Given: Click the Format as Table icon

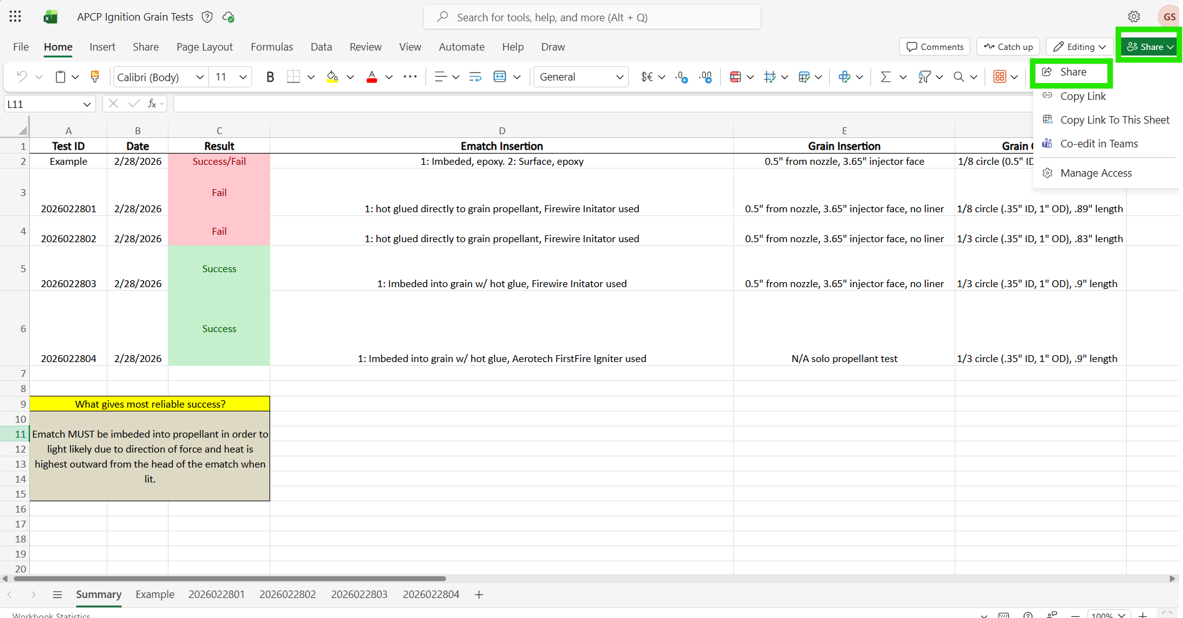Looking at the screenshot, I should tap(804, 77).
